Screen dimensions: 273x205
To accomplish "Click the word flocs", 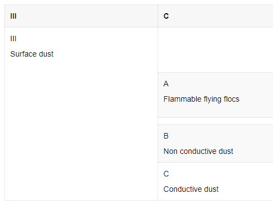I will pos(231,99).
